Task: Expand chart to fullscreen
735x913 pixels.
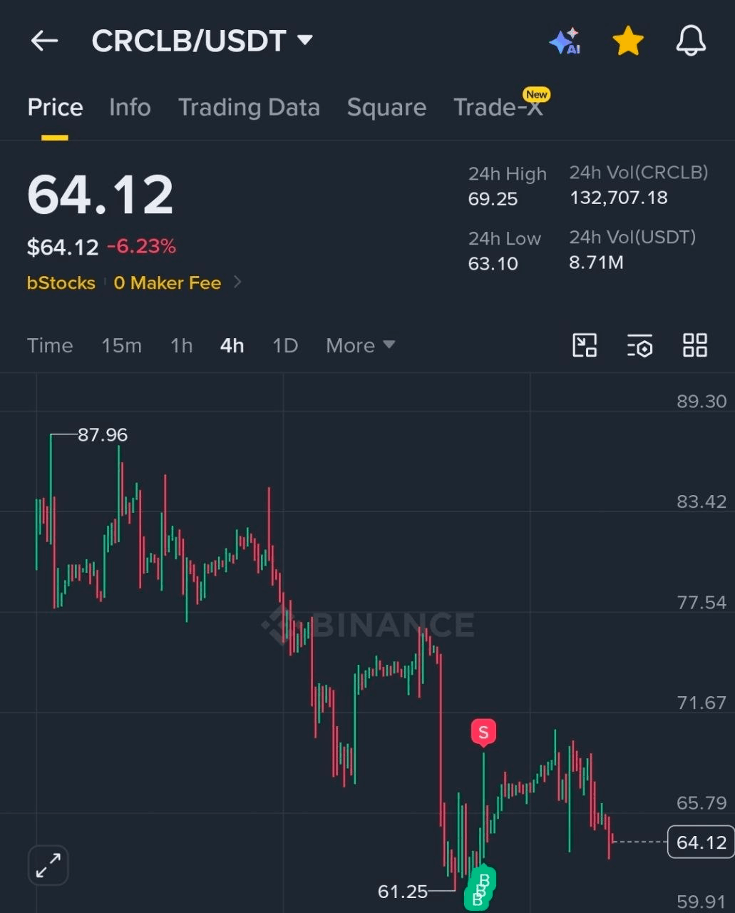Action: (48, 866)
